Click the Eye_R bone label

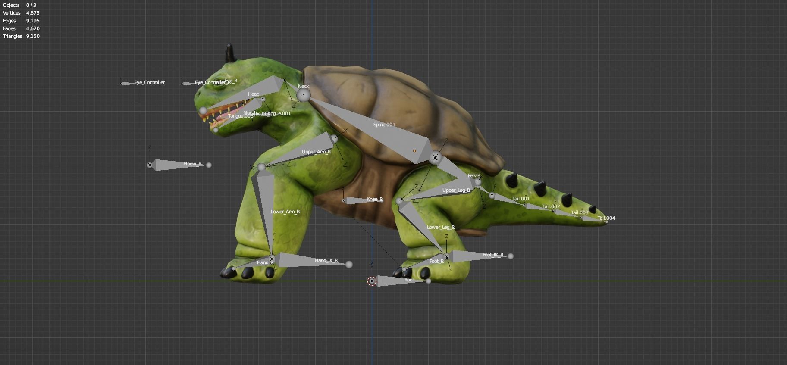(231, 81)
